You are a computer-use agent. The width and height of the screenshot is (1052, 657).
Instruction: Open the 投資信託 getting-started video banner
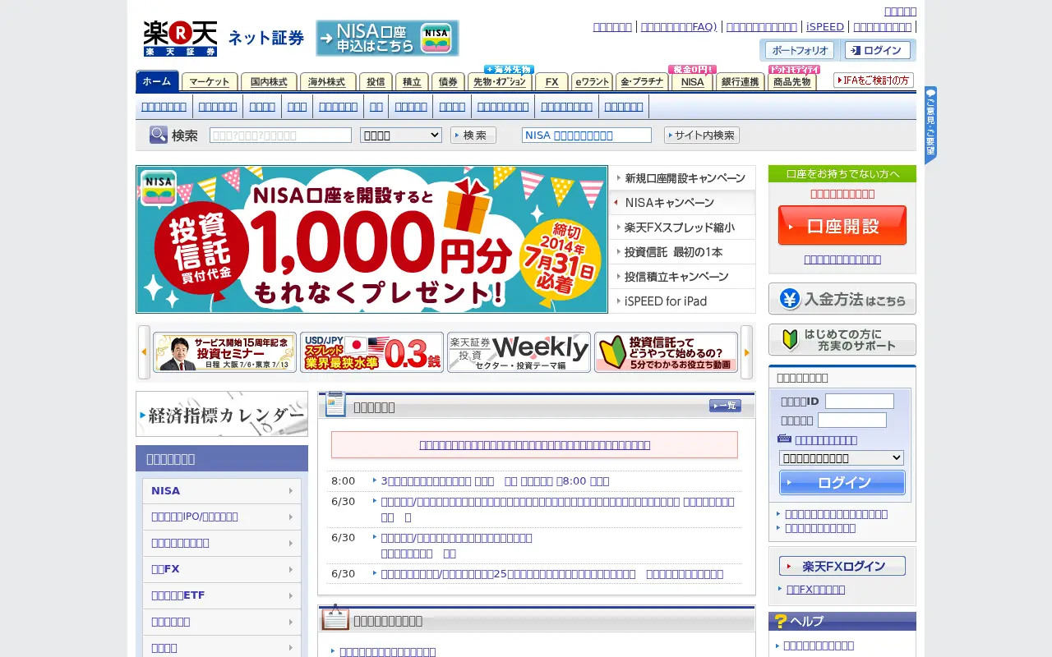tap(666, 352)
